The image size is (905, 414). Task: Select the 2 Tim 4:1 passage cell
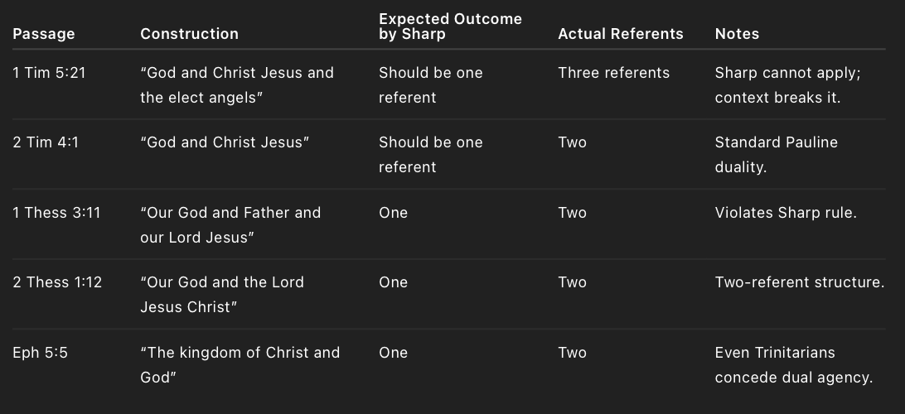click(46, 142)
